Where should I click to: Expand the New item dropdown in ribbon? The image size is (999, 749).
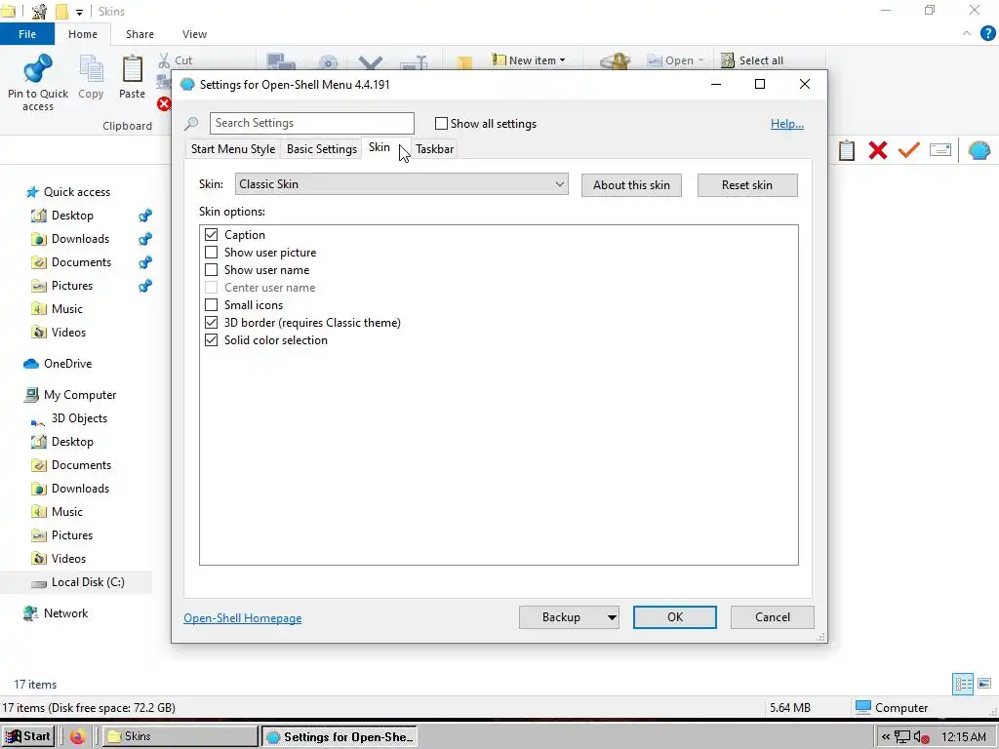(562, 60)
